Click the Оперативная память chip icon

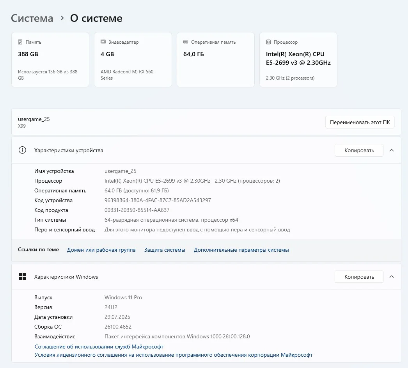tap(186, 42)
